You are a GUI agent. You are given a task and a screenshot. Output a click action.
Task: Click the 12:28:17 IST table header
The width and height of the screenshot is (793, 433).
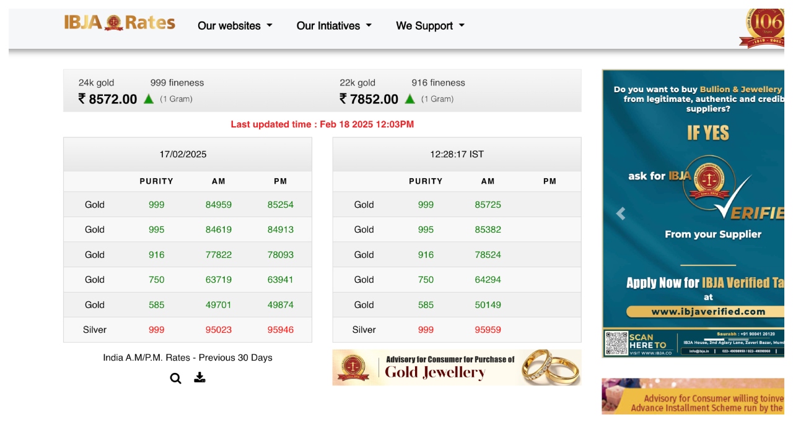(457, 154)
